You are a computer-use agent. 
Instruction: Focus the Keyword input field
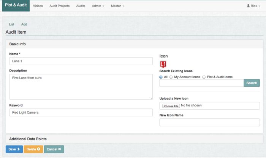81,113
